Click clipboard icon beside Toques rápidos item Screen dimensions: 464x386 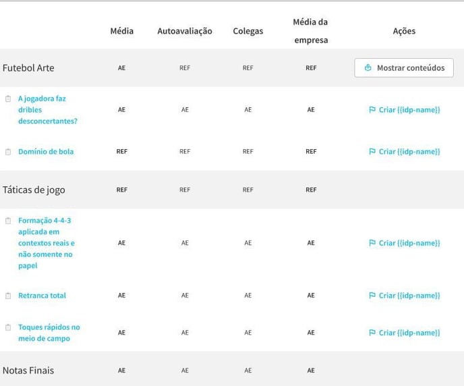pyautogui.click(x=8, y=327)
